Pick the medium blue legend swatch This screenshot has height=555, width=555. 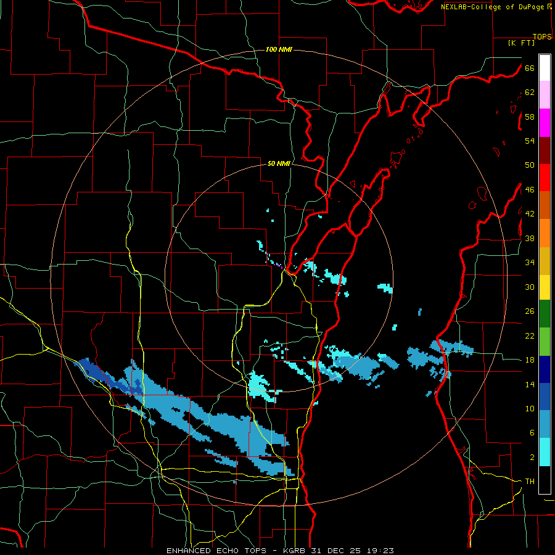pos(545,397)
